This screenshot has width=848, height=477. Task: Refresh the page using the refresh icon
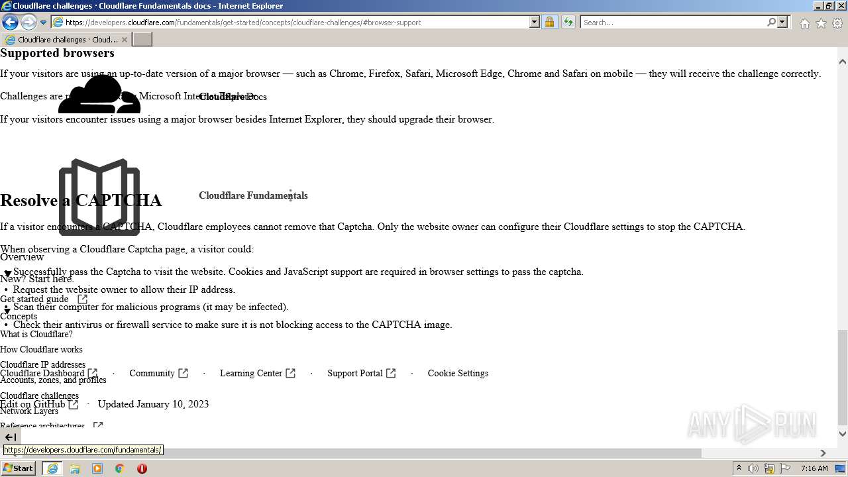tap(568, 22)
